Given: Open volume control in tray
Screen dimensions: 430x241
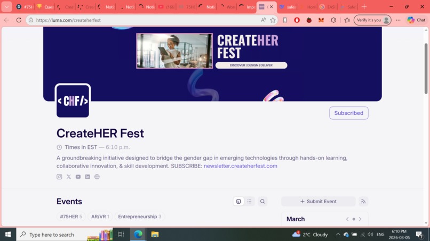Looking at the screenshot, I should (x=370, y=235).
